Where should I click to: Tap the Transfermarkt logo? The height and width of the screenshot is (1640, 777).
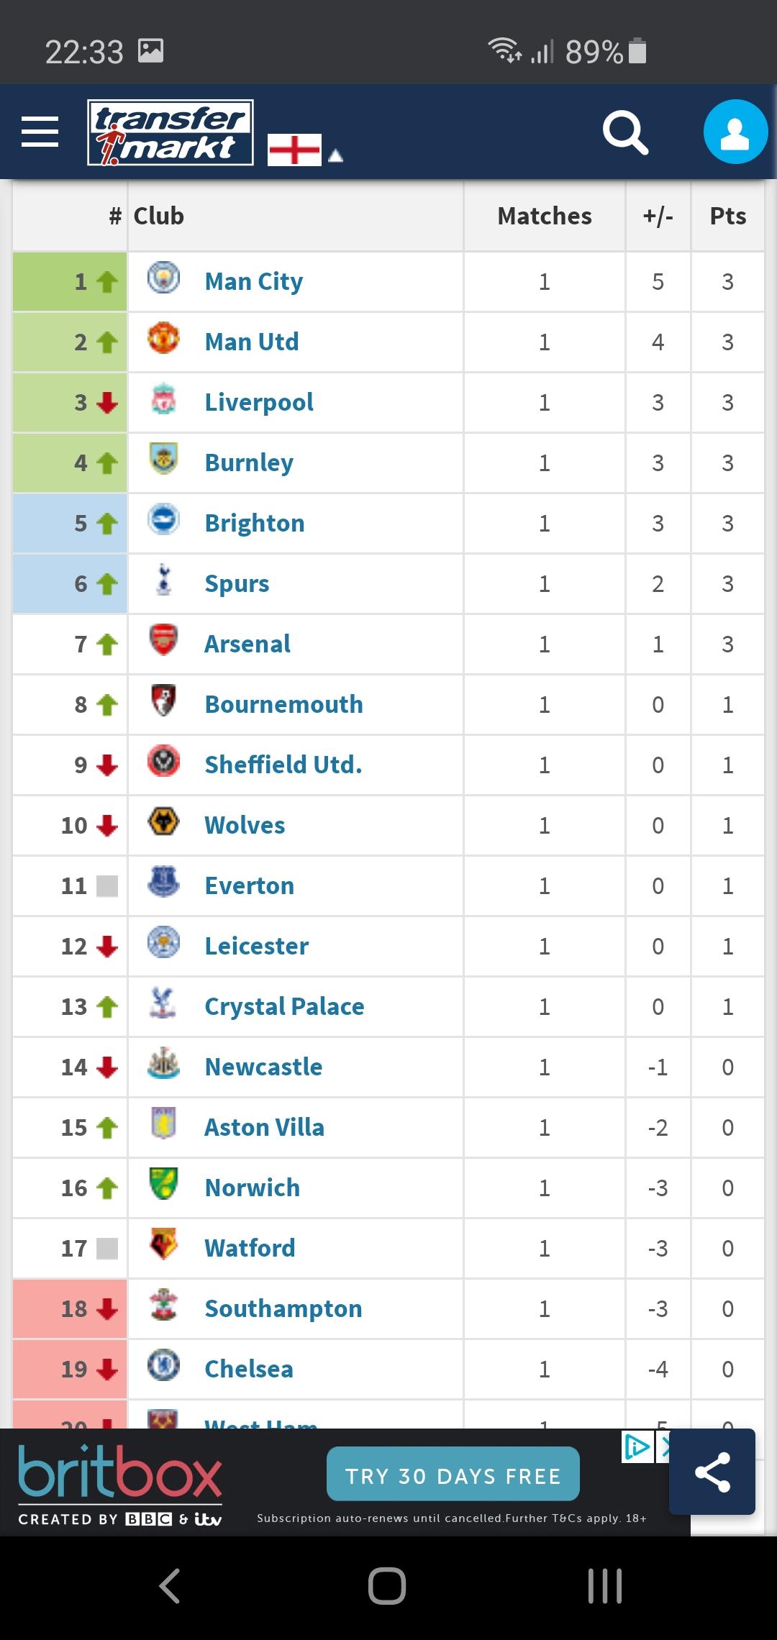pyautogui.click(x=171, y=132)
